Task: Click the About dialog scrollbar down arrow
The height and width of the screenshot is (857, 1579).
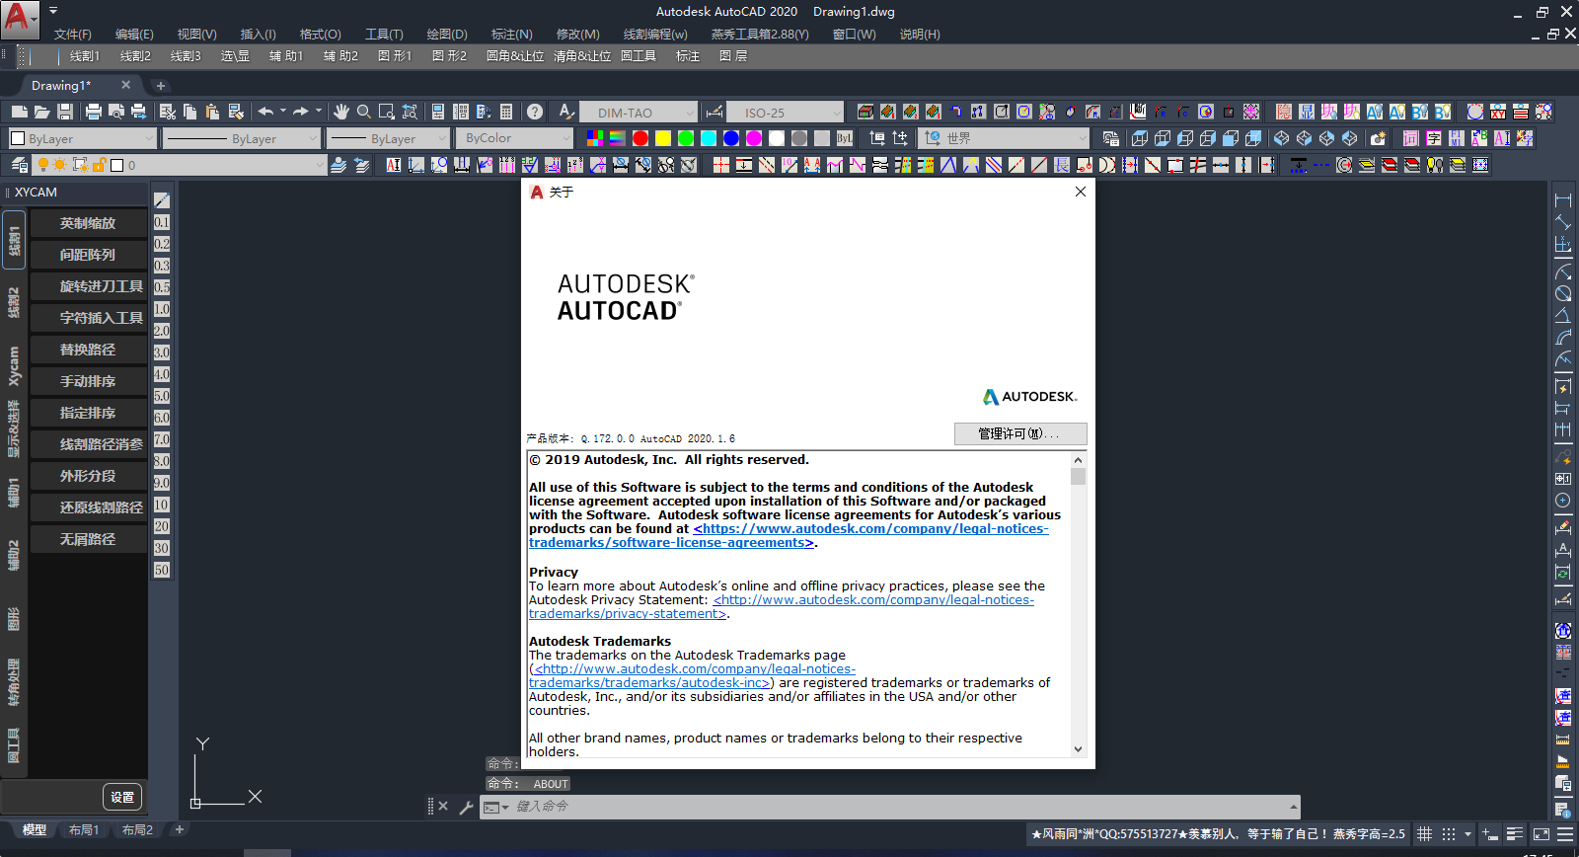Action: coord(1078,749)
